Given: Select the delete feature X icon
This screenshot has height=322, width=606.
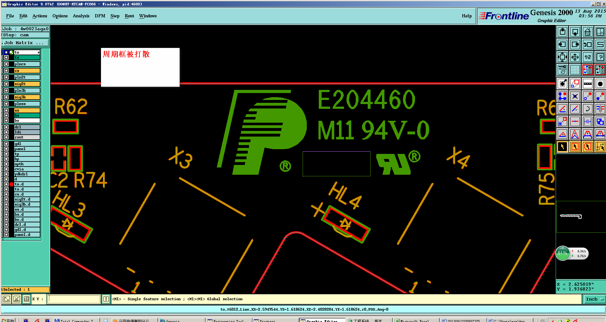Looking at the screenshot, I should pos(575,96).
